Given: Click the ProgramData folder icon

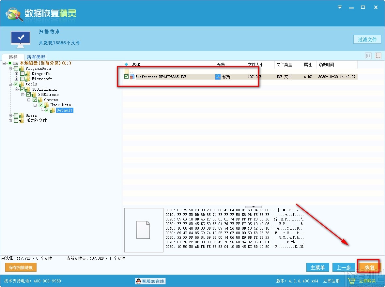Looking at the screenshot, I should click(22, 68).
